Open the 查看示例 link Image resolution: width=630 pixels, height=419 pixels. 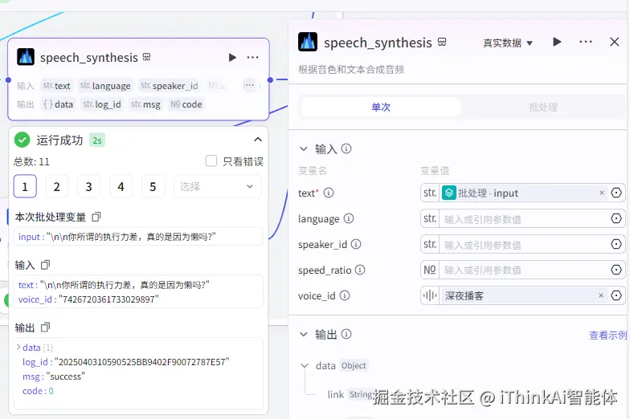pos(607,336)
